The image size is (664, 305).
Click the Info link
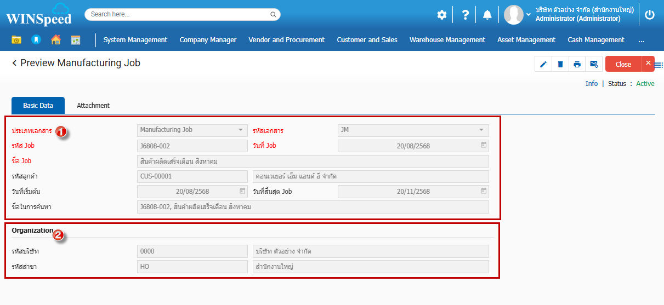pos(591,84)
